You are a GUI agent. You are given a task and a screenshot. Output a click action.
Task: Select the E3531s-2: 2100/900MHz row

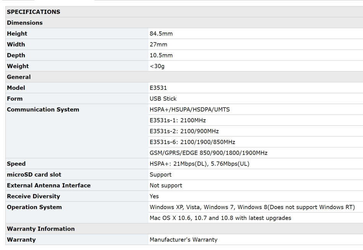click(184, 131)
